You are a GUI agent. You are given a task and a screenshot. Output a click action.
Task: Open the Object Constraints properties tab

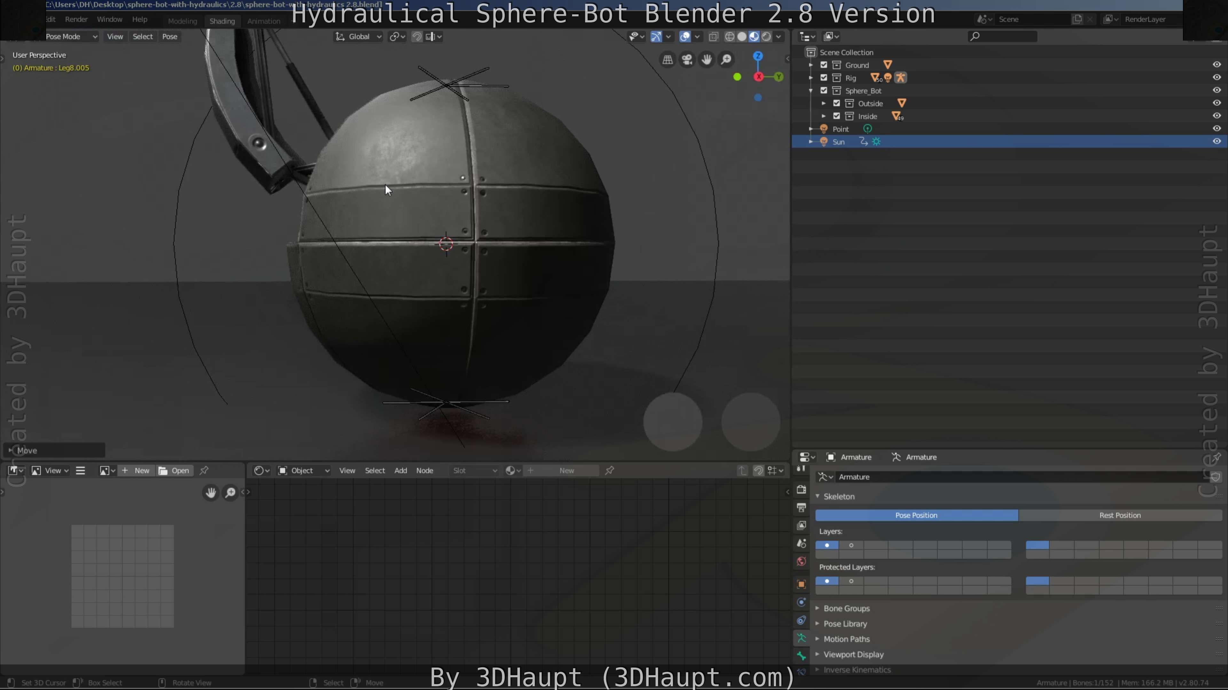coord(801,620)
